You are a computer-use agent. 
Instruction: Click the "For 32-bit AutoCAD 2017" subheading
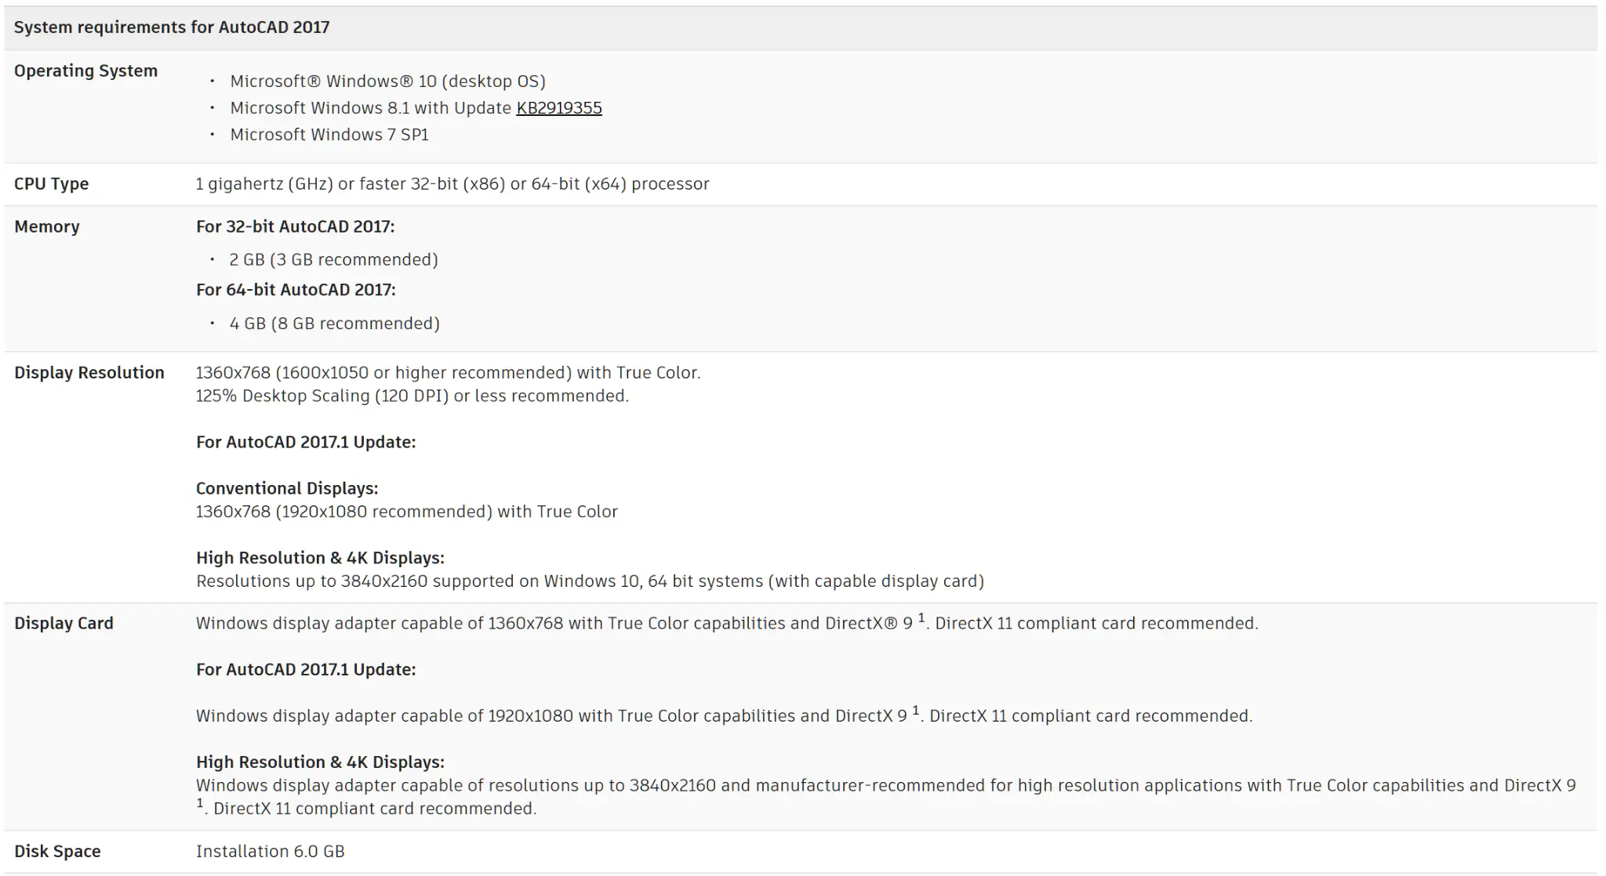click(295, 227)
